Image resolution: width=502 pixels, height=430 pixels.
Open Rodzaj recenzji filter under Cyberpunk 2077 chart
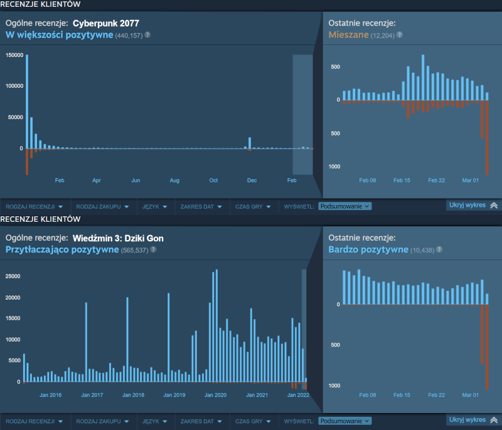click(34, 206)
